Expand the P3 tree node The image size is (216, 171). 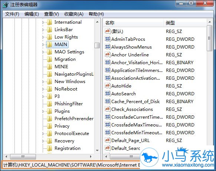pos(43,96)
